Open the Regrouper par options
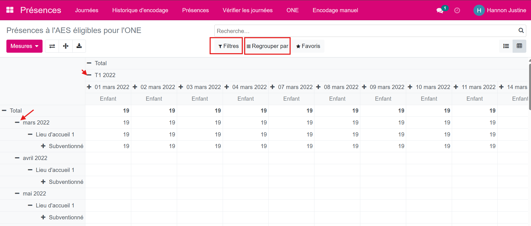Image resolution: width=531 pixels, height=226 pixels. coord(267,46)
